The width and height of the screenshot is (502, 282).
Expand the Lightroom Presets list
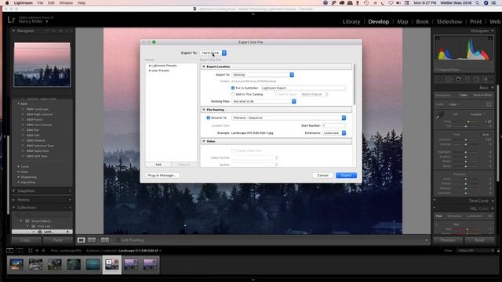pyautogui.click(x=150, y=66)
